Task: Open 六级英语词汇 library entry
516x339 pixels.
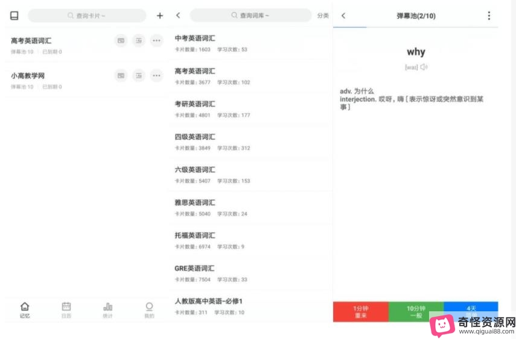Action: point(250,175)
